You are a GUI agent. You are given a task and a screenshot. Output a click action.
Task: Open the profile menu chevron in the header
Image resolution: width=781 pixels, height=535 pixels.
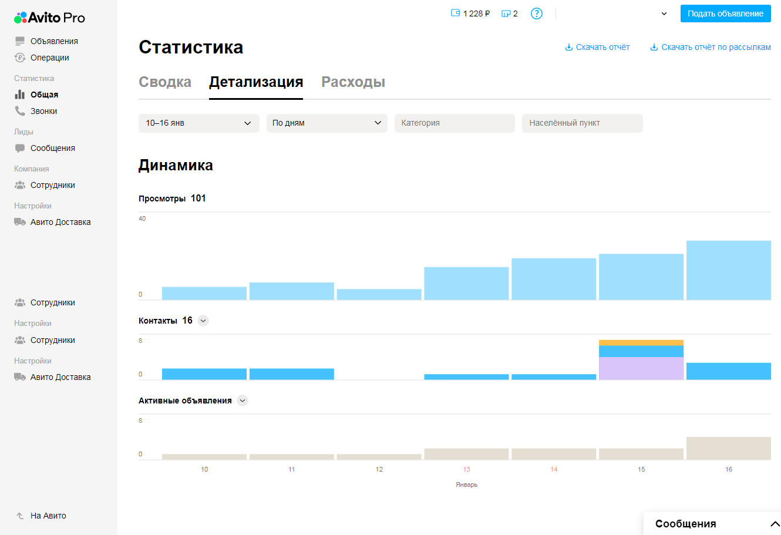point(664,14)
